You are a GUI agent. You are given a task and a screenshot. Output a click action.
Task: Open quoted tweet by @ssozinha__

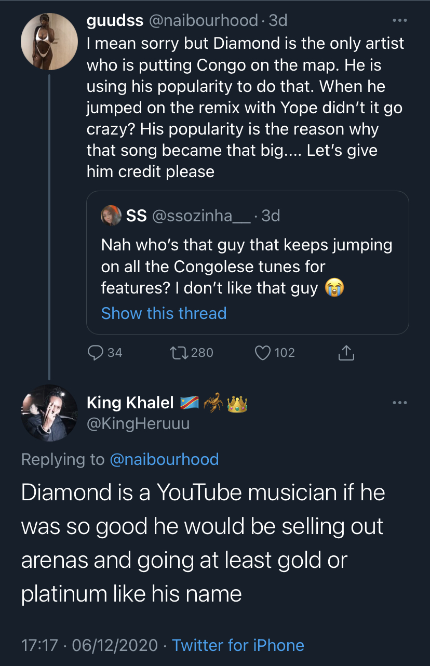click(x=248, y=262)
